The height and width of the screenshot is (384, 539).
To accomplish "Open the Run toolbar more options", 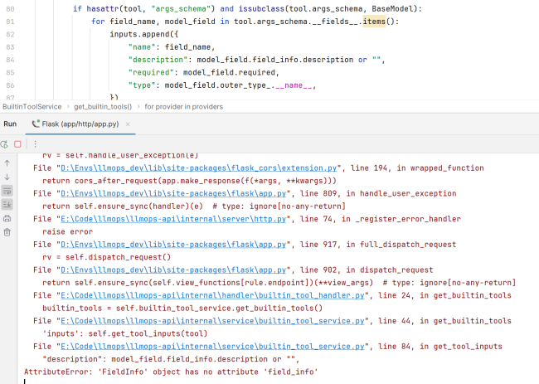I will coord(35,143).
